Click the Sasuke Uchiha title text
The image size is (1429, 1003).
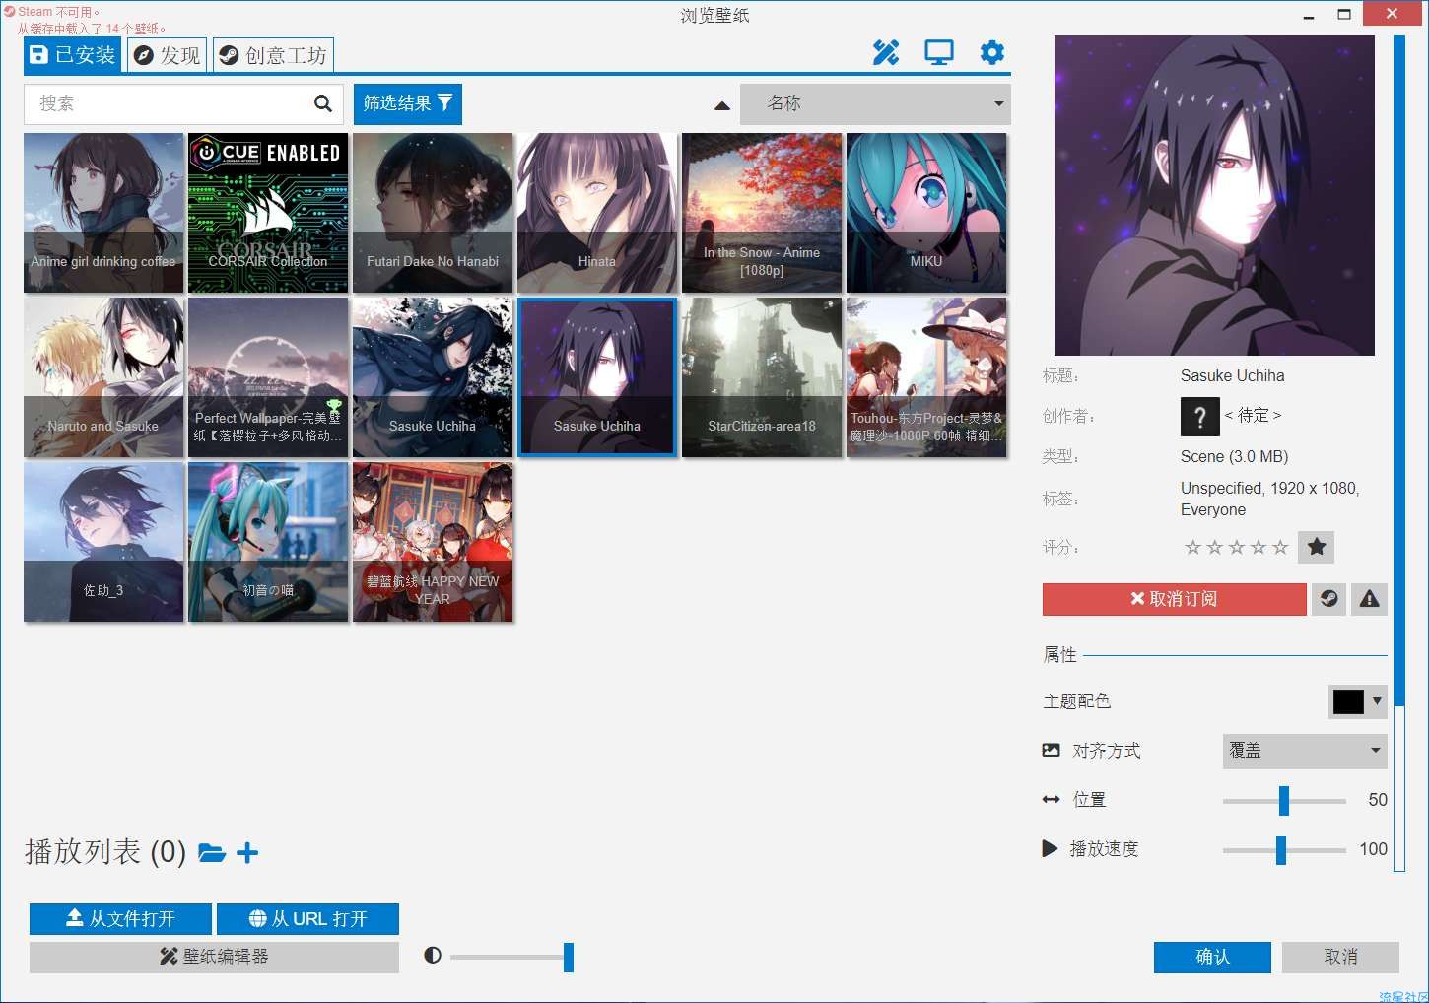(x=1232, y=375)
